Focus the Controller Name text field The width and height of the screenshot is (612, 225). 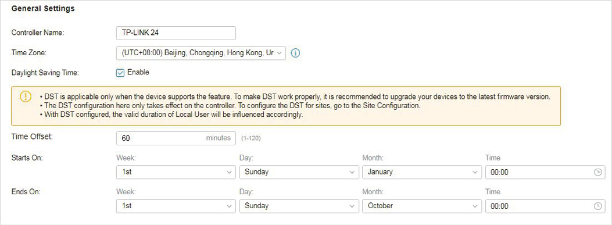tap(176, 33)
